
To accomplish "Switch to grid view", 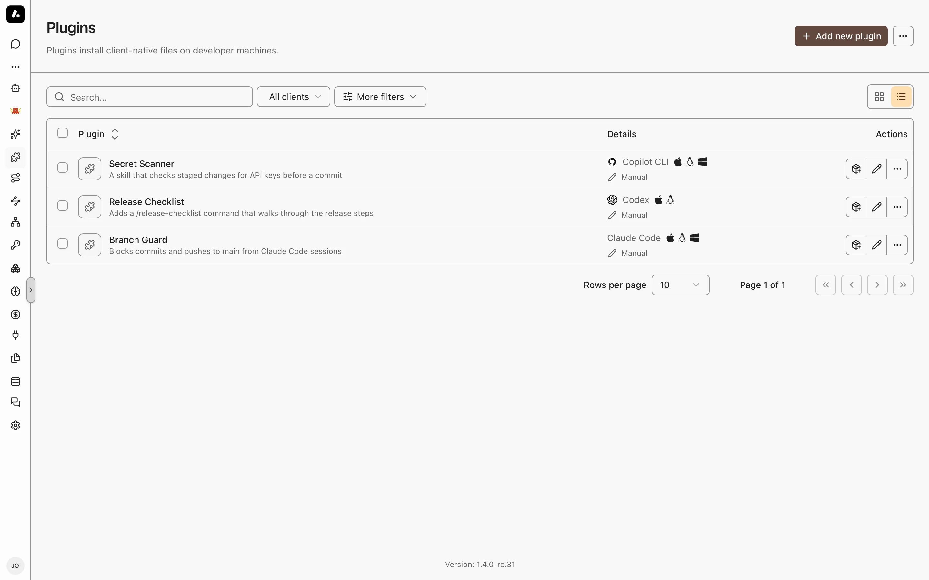I will [x=879, y=97].
